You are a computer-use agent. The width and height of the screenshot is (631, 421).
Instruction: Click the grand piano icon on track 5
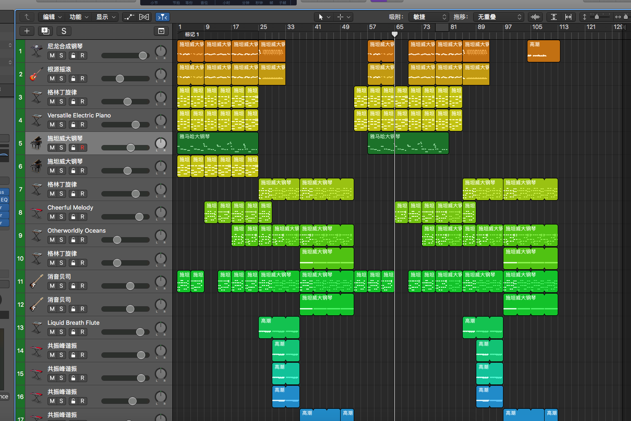(x=36, y=143)
